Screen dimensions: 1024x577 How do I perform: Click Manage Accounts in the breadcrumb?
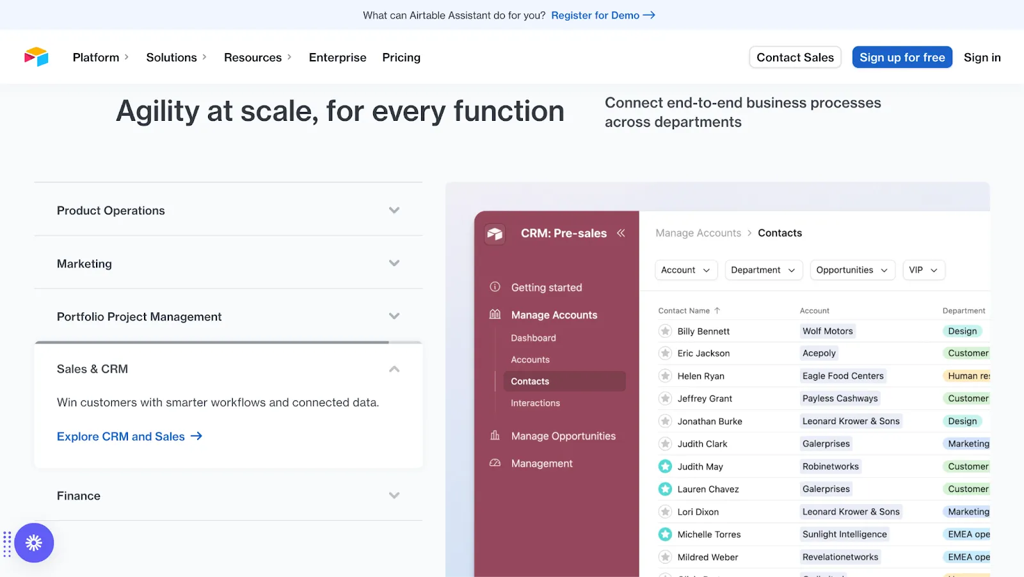point(698,233)
